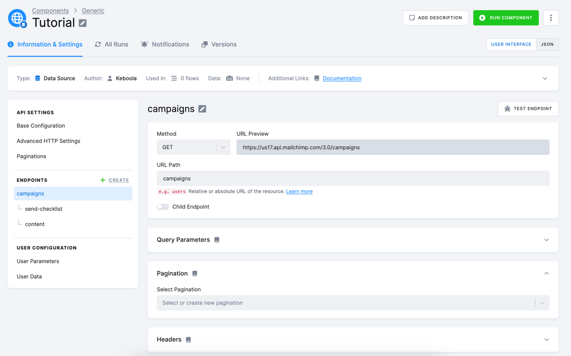Switch to the JSON view
571x356 pixels.
[x=547, y=44]
